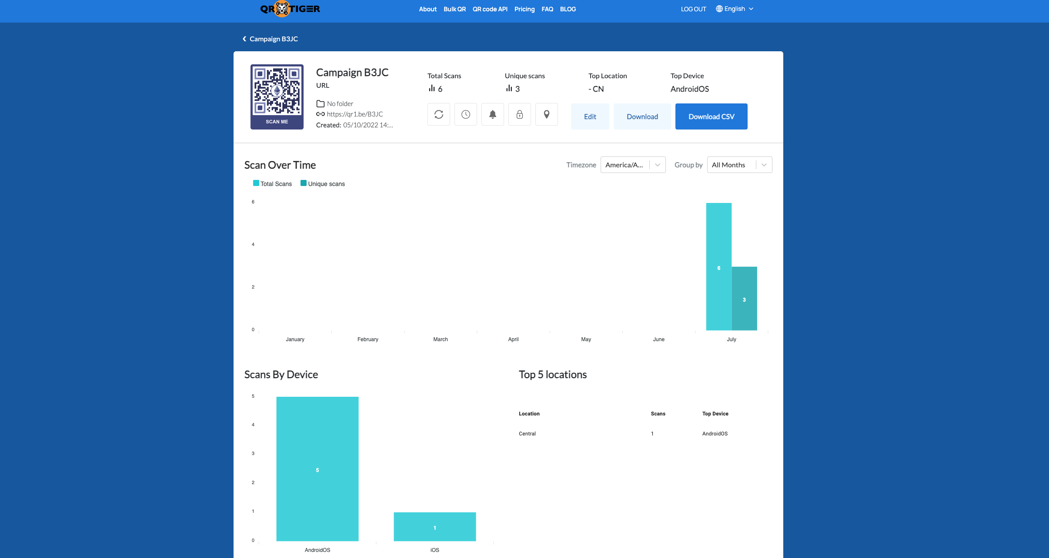1049x558 pixels.
Task: Click the bell notification icon
Action: coord(493,114)
